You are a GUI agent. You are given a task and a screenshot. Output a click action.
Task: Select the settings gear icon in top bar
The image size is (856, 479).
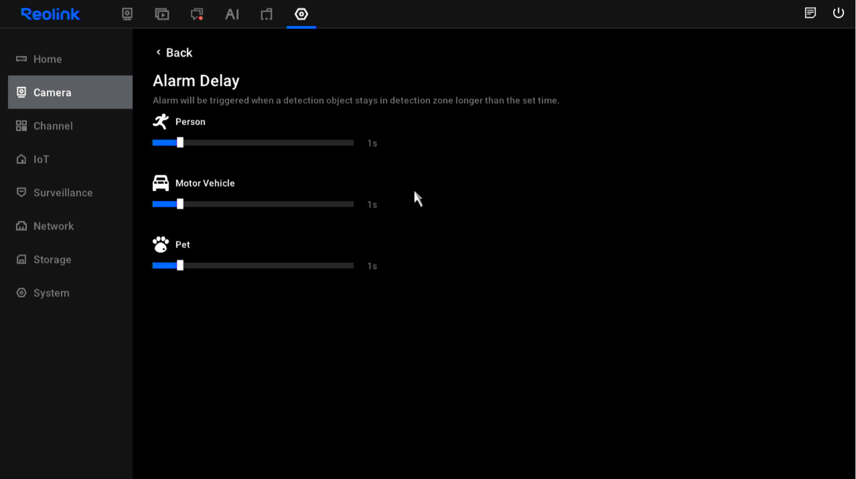pos(301,14)
